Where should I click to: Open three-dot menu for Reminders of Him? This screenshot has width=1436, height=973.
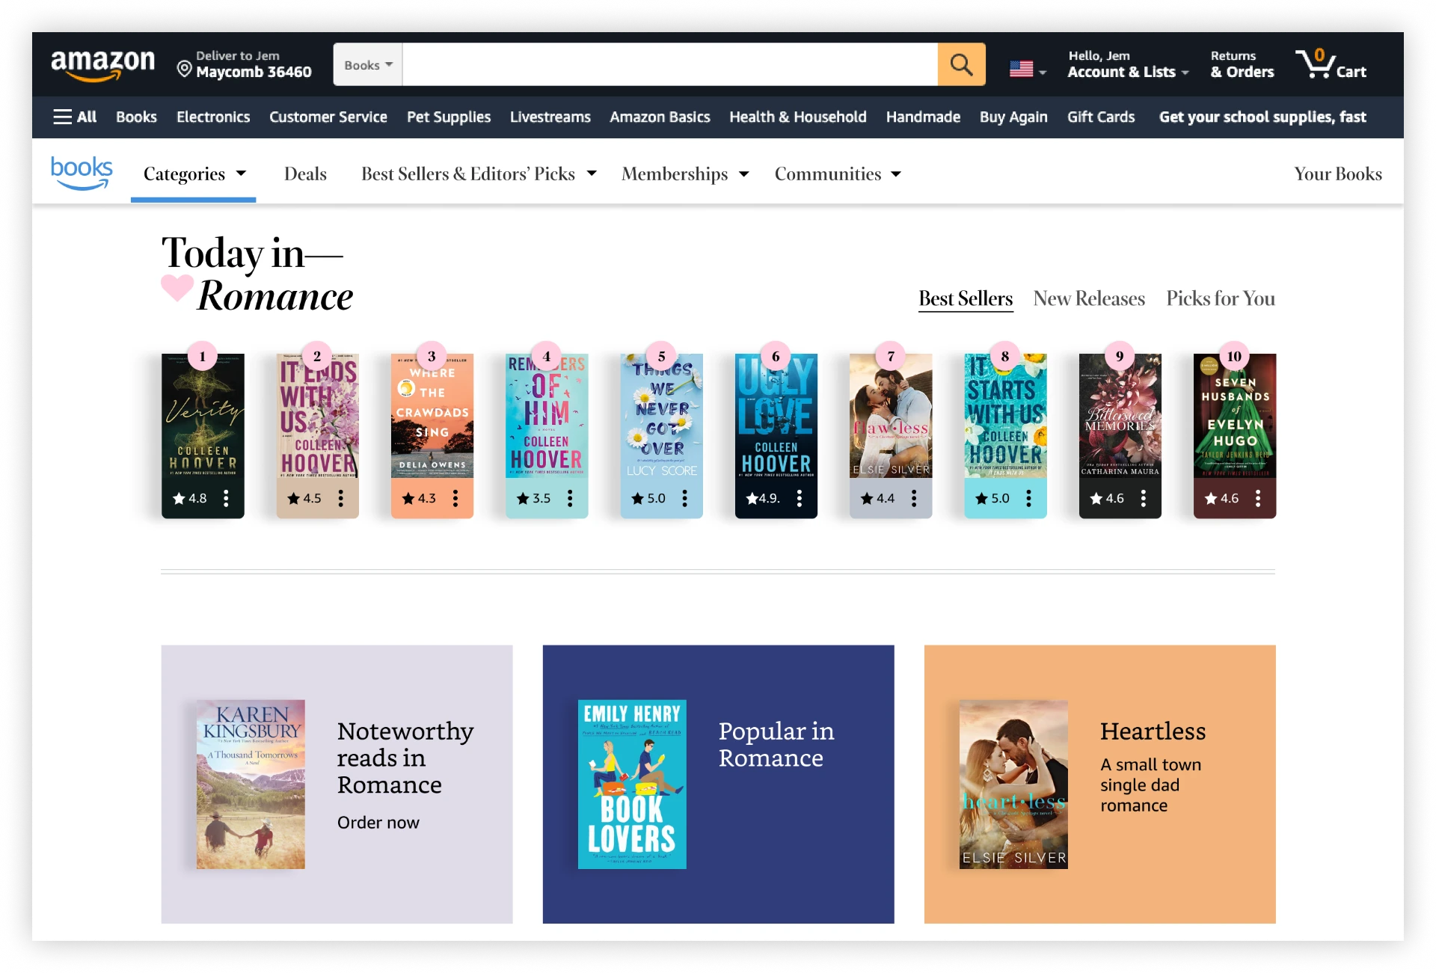(x=570, y=498)
